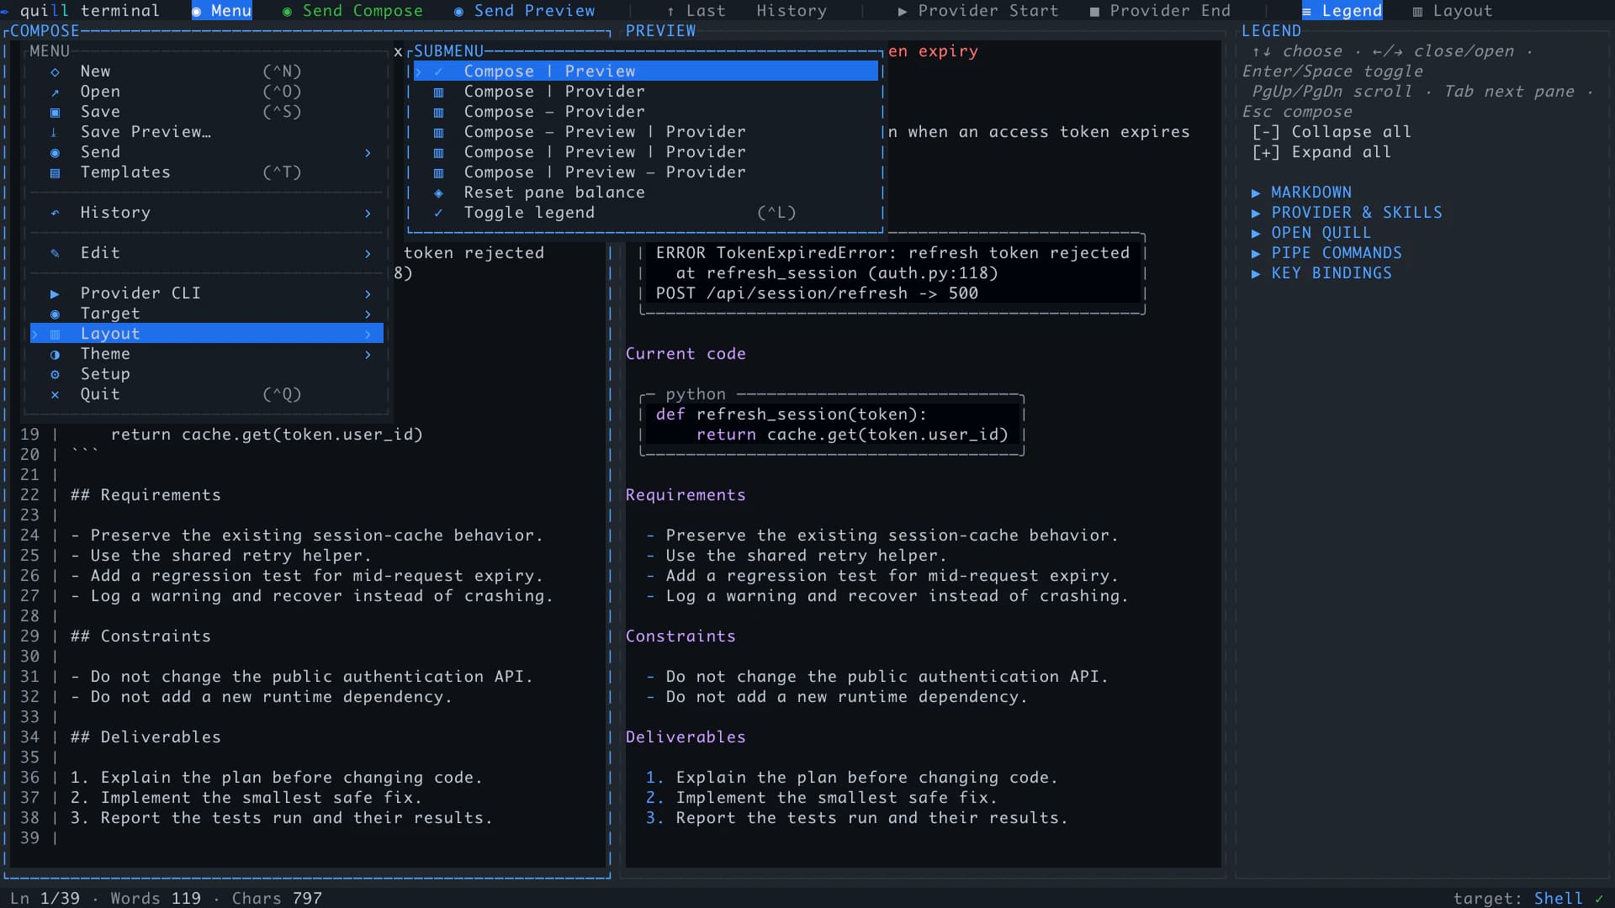Image resolution: width=1615 pixels, height=908 pixels.
Task: Expand the PROVIDER & SKILLS section
Action: pos(1347,213)
